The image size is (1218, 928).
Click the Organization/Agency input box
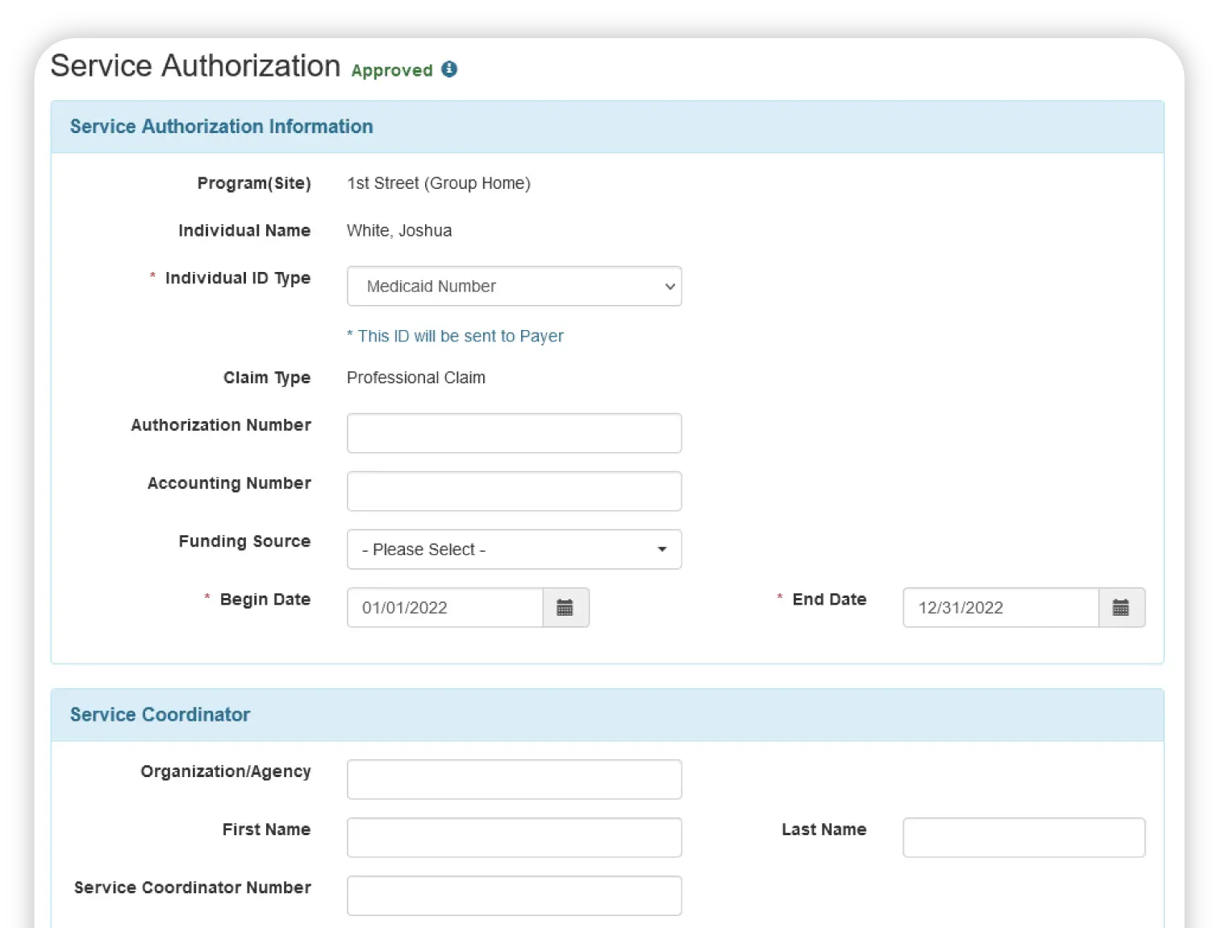pyautogui.click(x=514, y=780)
